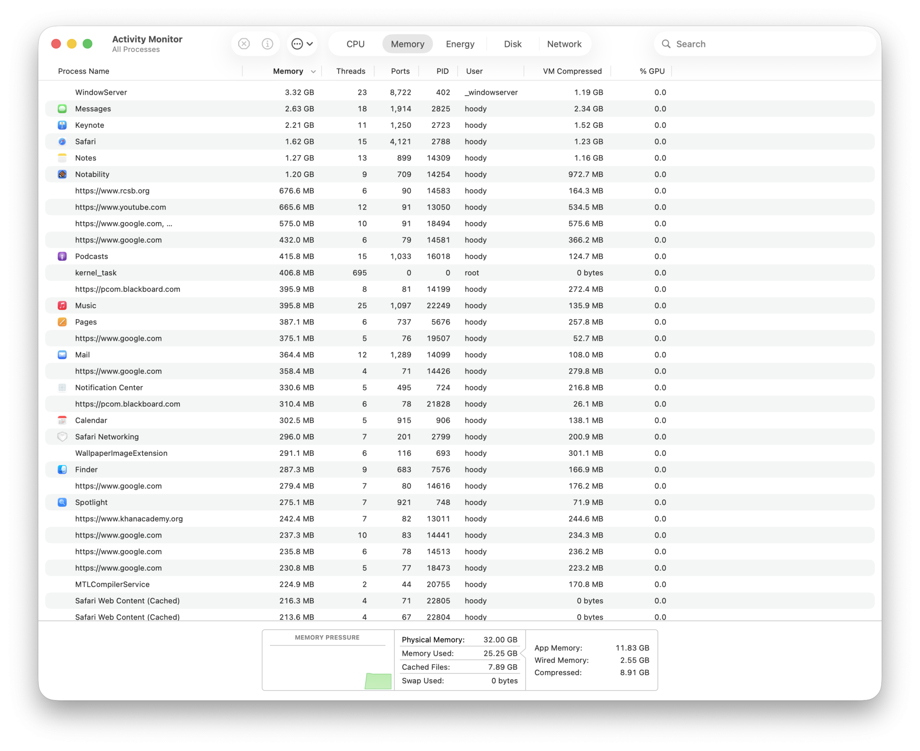Viewport: 920px width, 751px height.
Task: Switch to the Energy tab
Action: tap(460, 44)
